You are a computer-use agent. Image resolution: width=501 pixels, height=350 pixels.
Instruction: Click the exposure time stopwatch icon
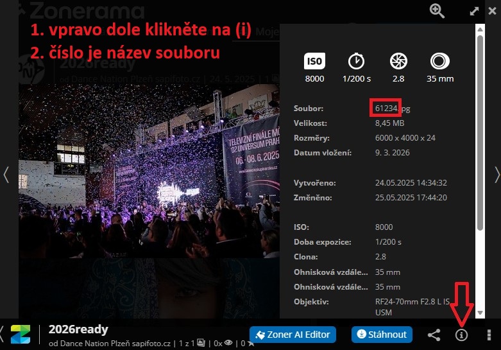click(356, 61)
